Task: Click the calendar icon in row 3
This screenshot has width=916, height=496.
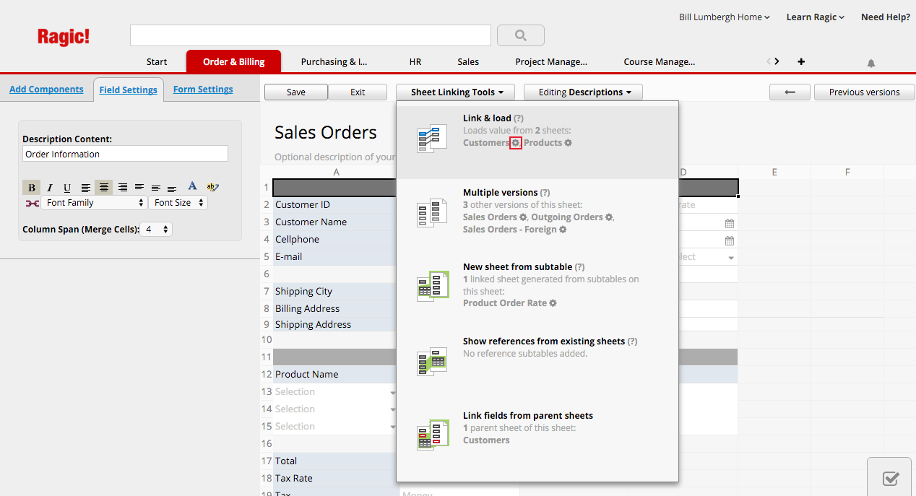Action: (x=730, y=224)
